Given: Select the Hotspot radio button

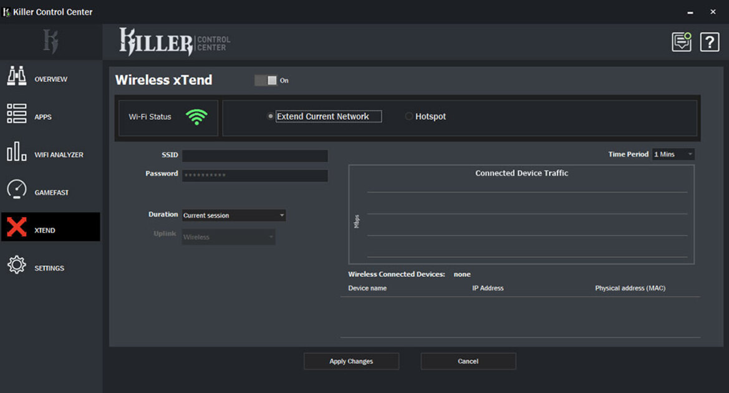Looking at the screenshot, I should [x=408, y=116].
